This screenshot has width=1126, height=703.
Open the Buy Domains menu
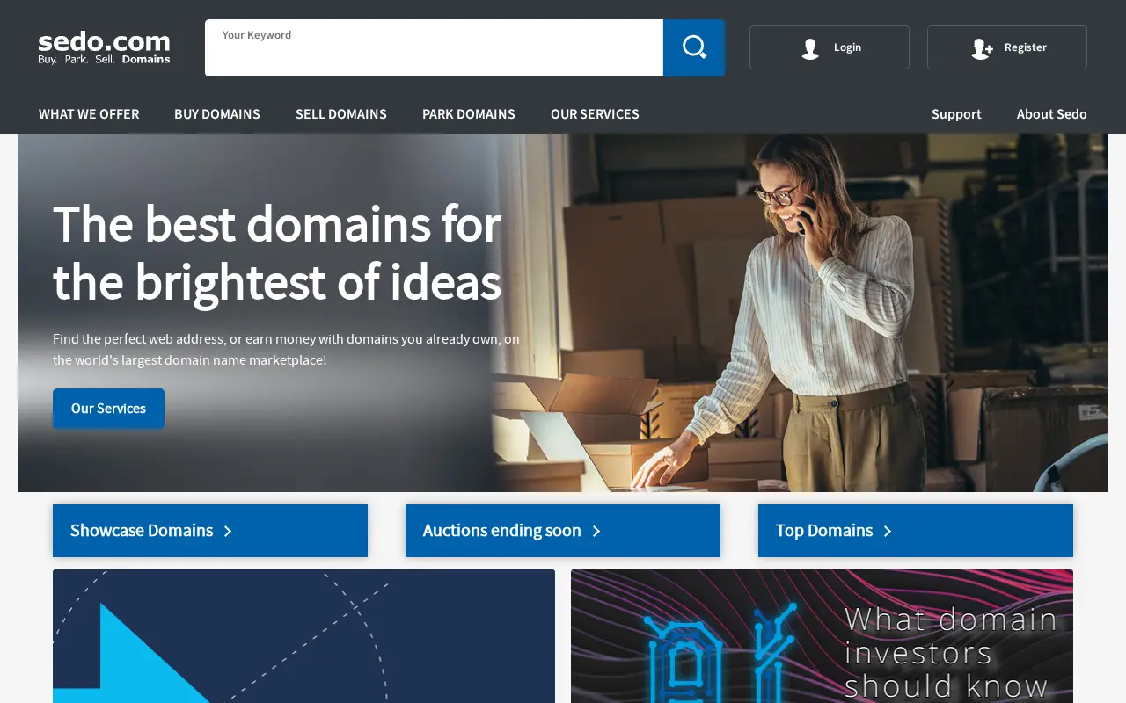pyautogui.click(x=217, y=114)
